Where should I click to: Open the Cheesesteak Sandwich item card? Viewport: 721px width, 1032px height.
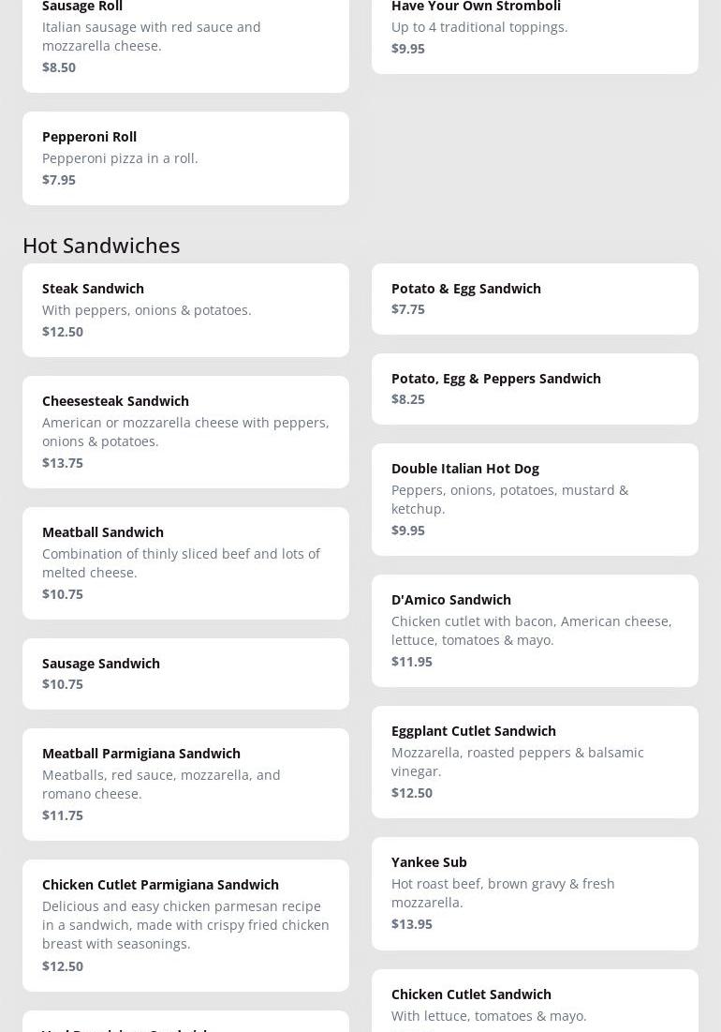pyautogui.click(x=185, y=431)
